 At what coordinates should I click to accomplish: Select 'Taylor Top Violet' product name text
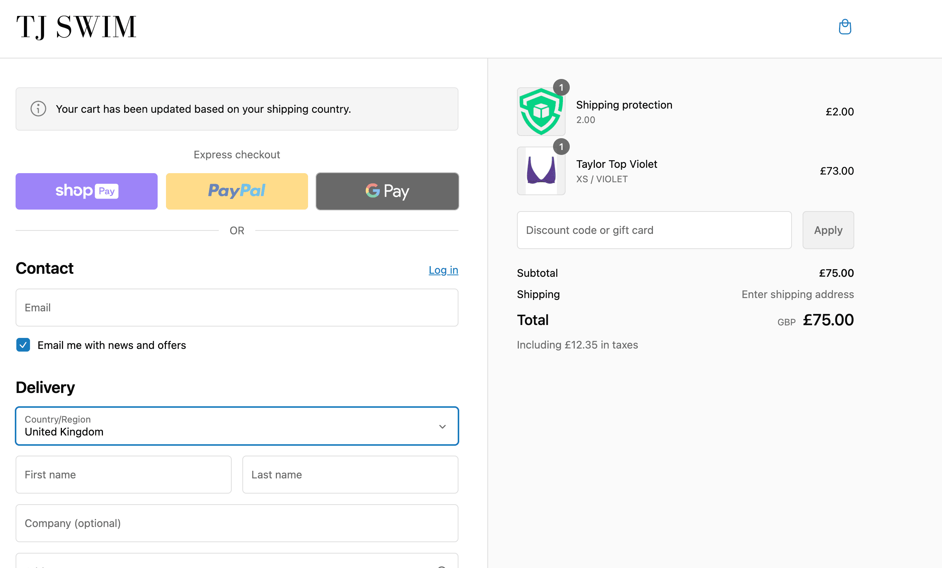point(616,164)
